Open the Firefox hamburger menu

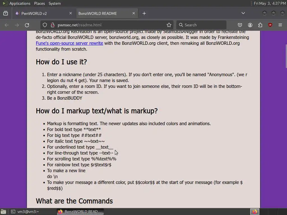tap(280, 25)
